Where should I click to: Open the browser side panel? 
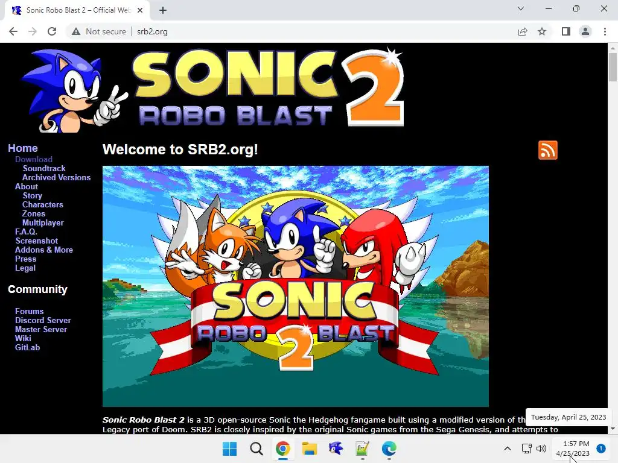[x=566, y=31]
